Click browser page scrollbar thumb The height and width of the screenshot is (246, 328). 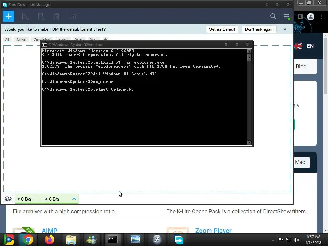325,66
